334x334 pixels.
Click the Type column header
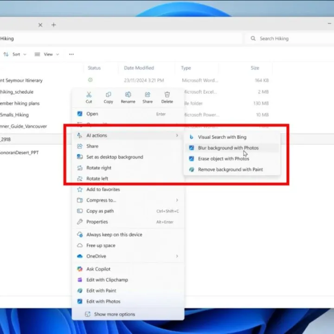click(186, 68)
